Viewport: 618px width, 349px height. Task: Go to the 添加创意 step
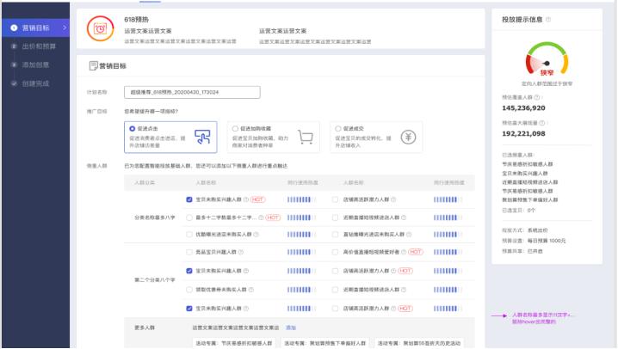pyautogui.click(x=35, y=65)
